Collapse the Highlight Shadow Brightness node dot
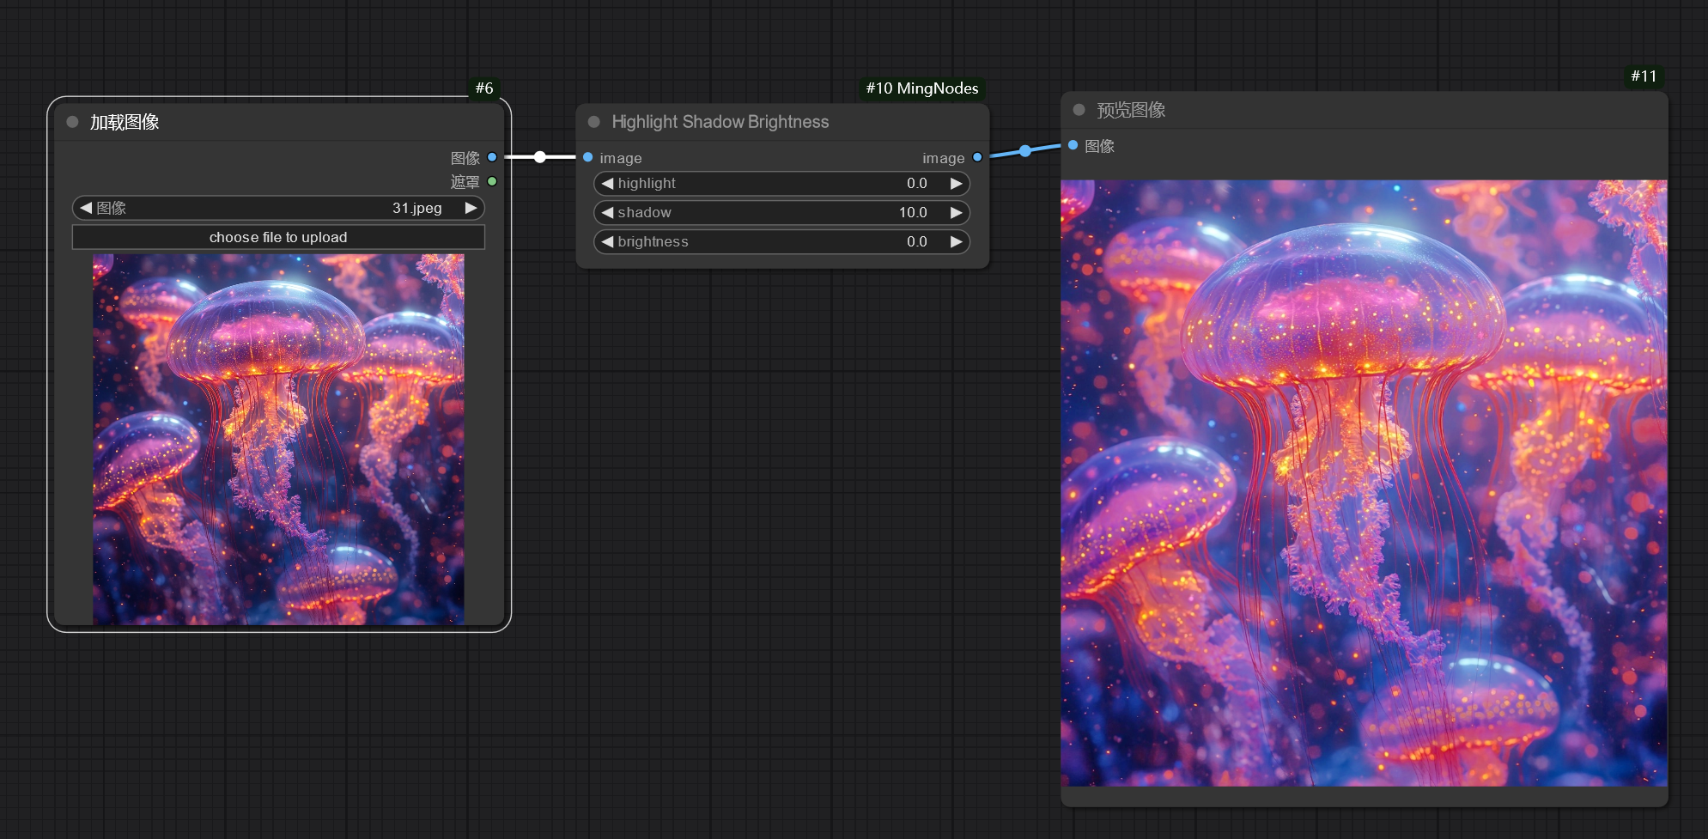 tap(593, 122)
